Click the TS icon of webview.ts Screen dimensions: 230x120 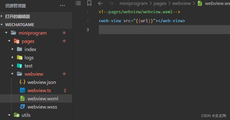point(22,90)
